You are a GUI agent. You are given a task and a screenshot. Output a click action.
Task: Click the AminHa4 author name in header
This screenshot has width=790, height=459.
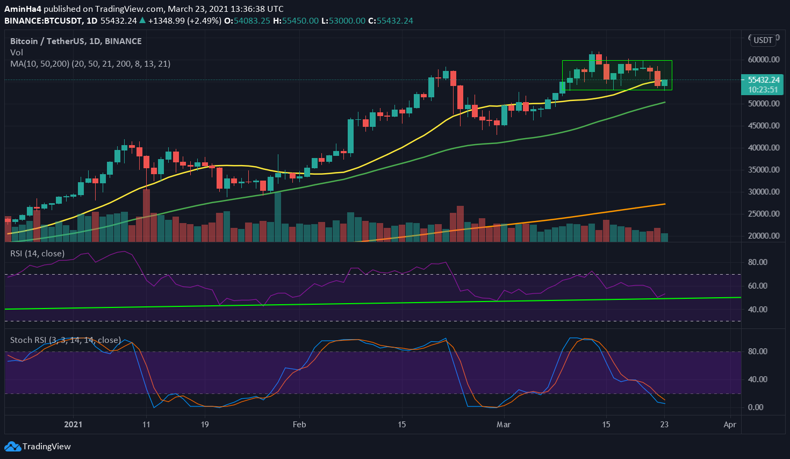23,9
